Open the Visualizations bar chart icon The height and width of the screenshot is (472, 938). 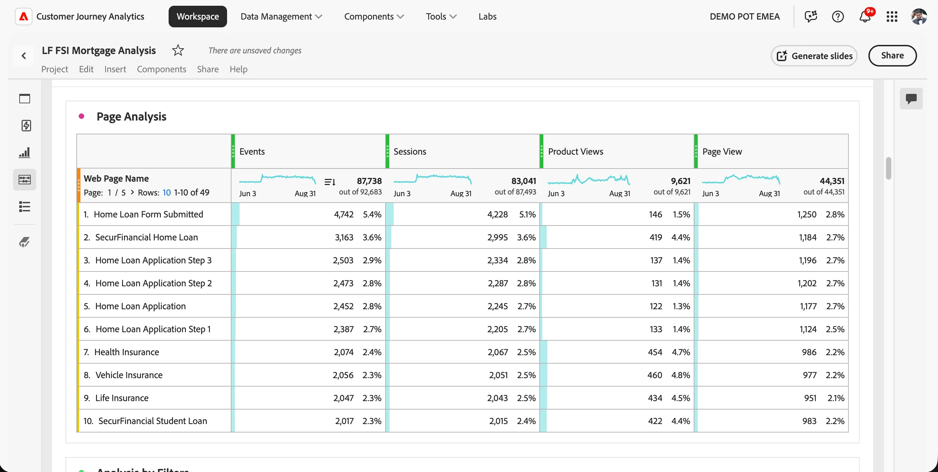[25, 153]
